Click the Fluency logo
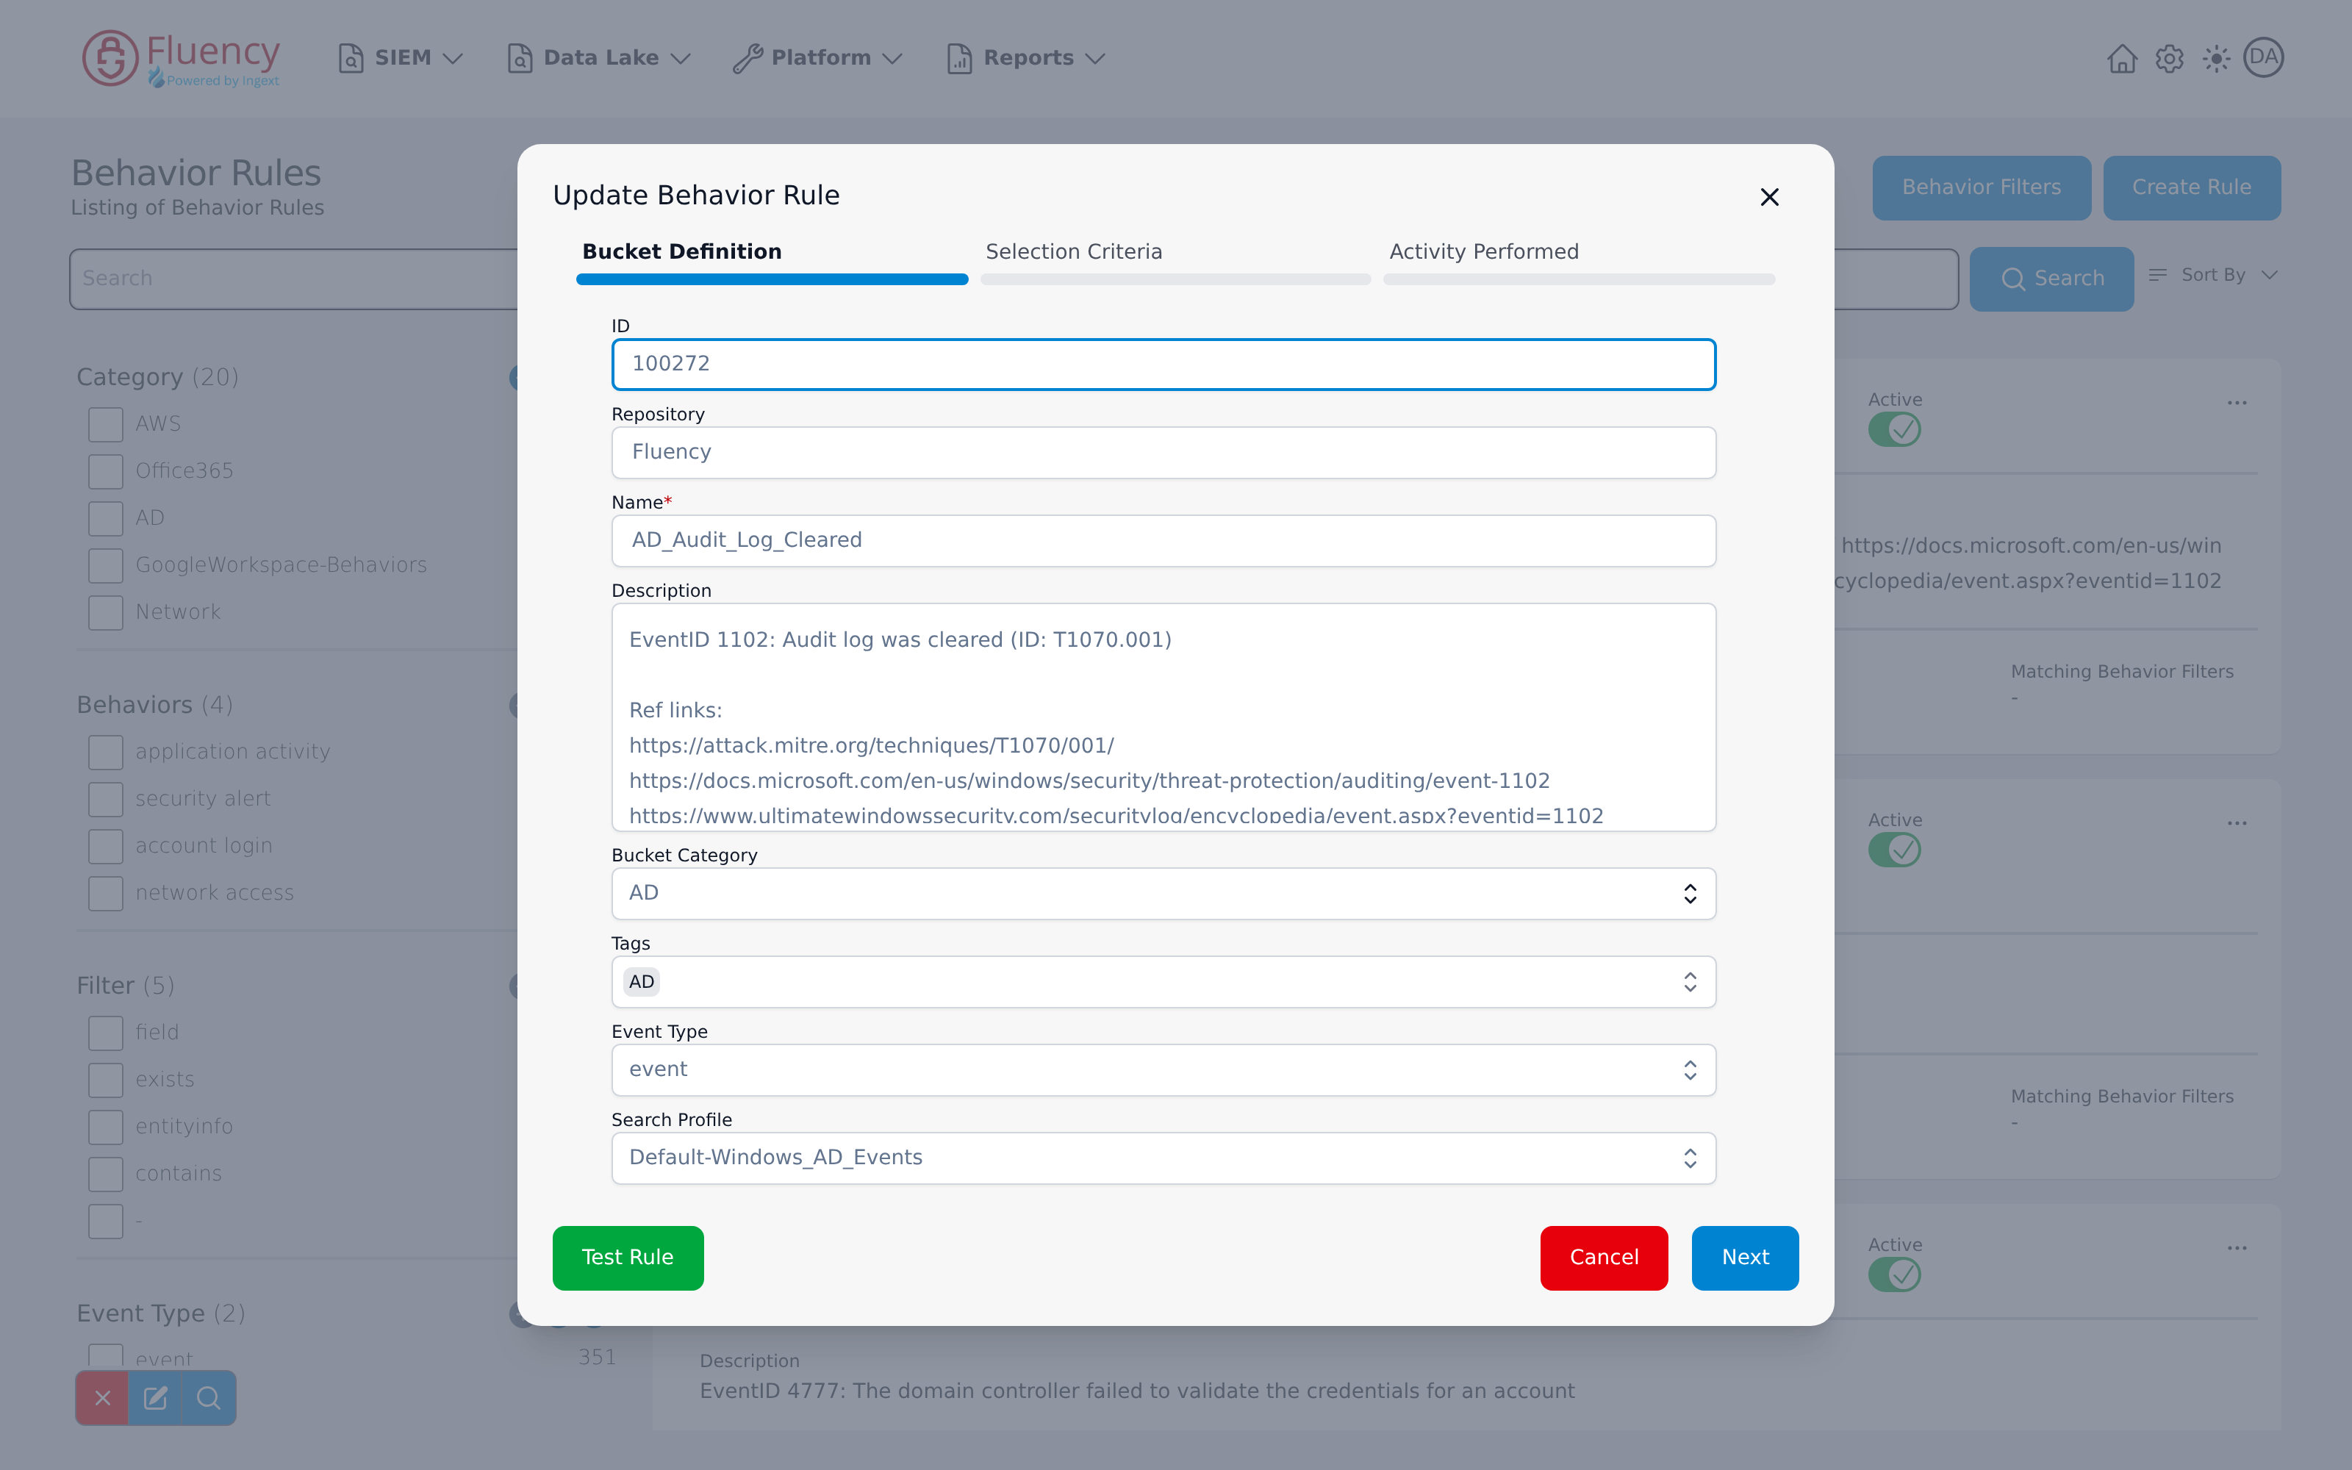 click(x=182, y=58)
